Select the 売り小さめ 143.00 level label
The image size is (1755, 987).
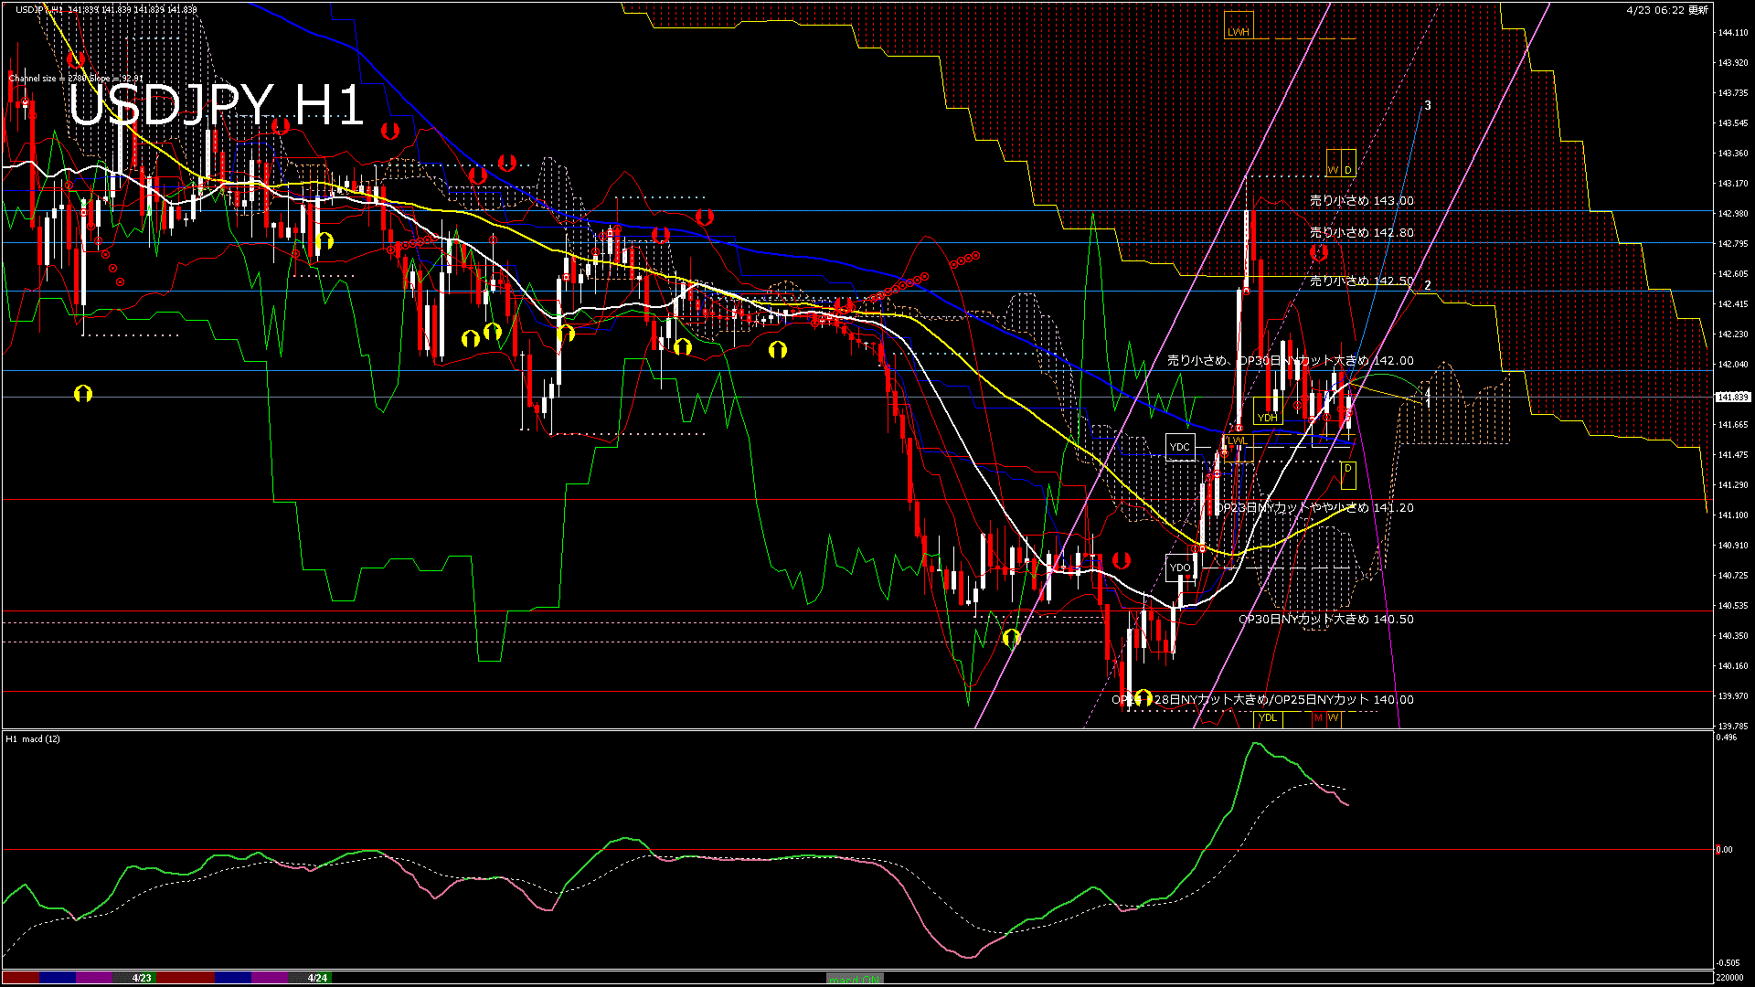(1361, 201)
